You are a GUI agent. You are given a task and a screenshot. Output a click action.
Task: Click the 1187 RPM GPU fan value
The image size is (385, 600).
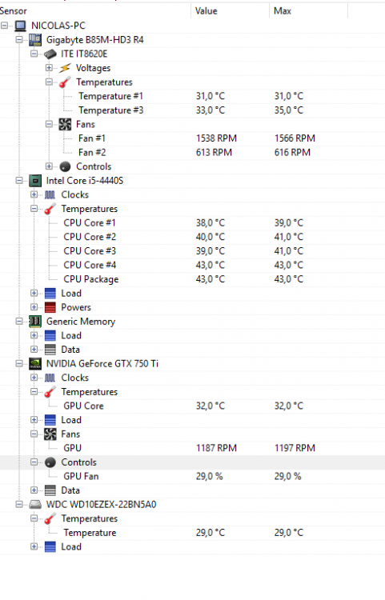point(216,448)
